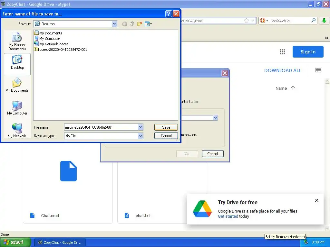Sort files by the Name column
Image resolution: width=330 pixels, height=247 pixels.
[x=281, y=88]
